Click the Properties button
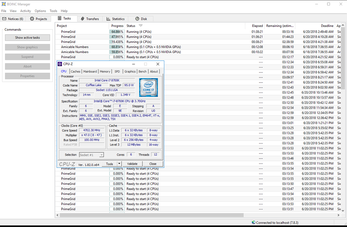 pyautogui.click(x=28, y=76)
